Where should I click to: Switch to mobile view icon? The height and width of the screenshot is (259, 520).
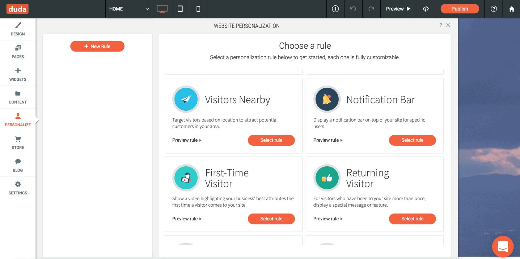coord(198,9)
